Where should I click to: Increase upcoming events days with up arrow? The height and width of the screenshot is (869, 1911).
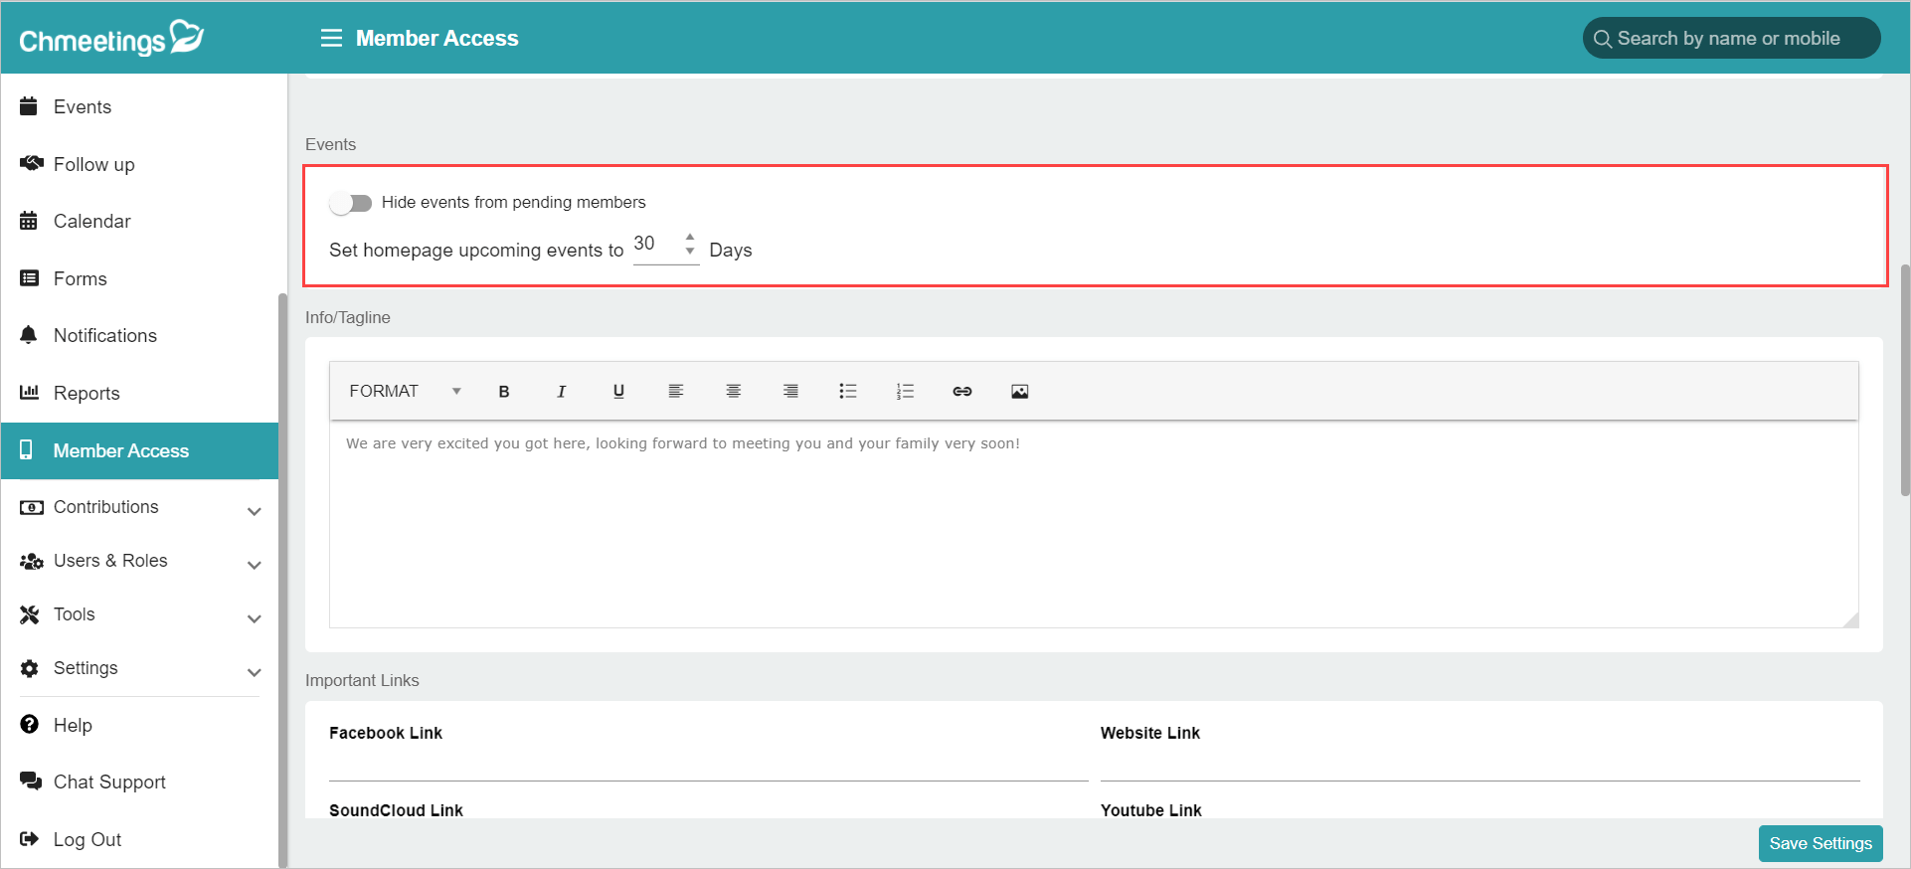[x=690, y=237]
